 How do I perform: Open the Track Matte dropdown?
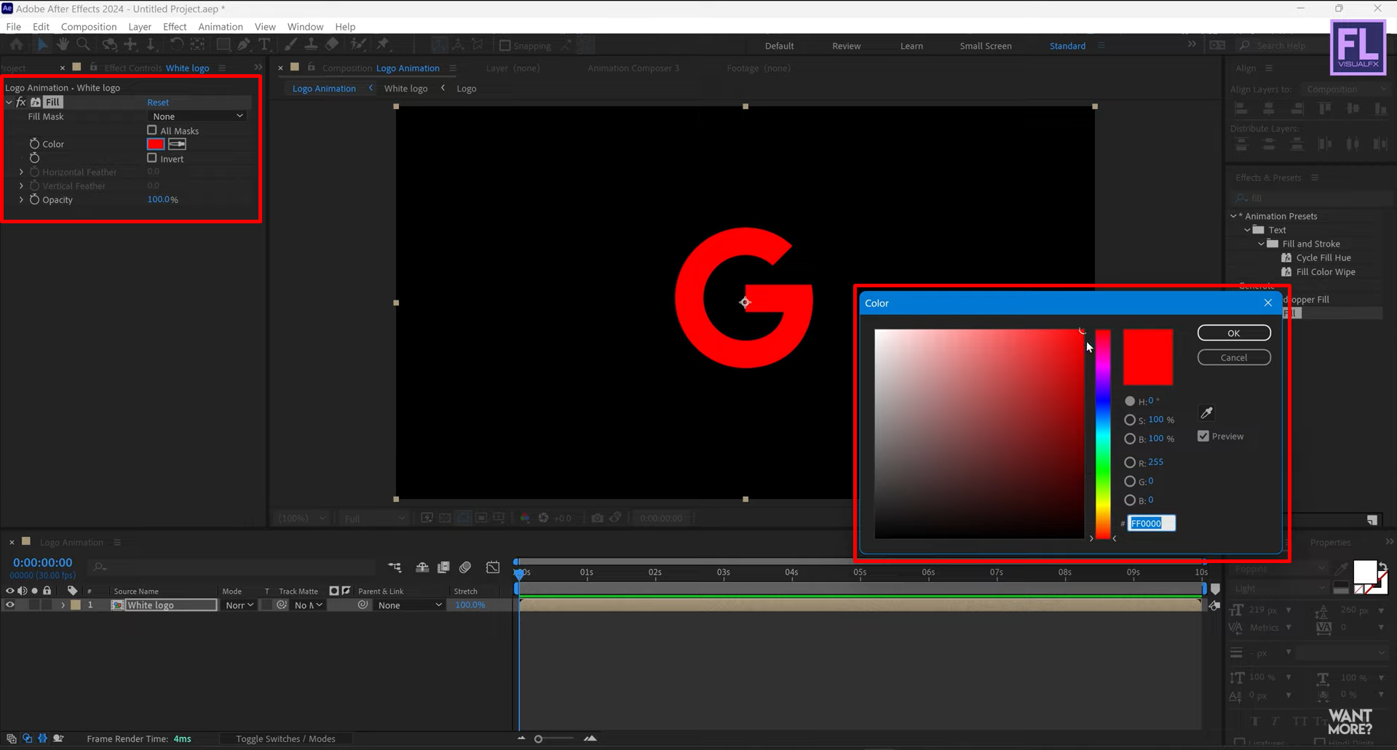[308, 605]
